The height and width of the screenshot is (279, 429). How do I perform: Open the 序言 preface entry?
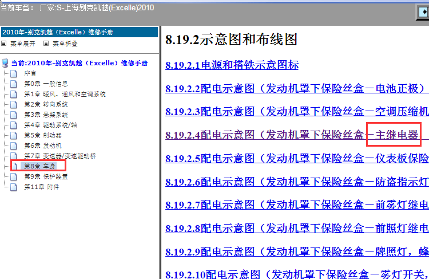[30, 73]
